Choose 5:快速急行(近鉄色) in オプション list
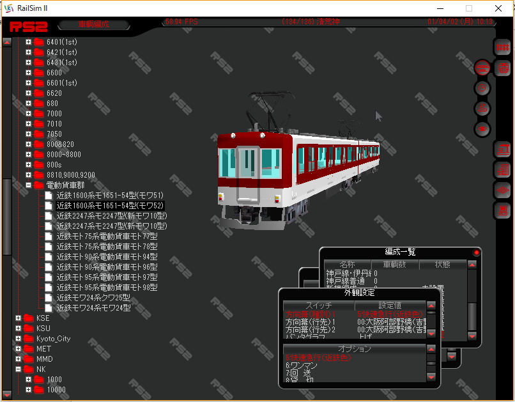The image size is (515, 402). click(x=355, y=358)
